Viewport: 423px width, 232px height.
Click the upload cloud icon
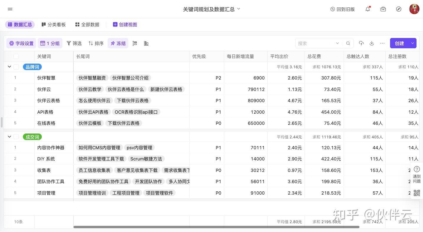pos(361,43)
